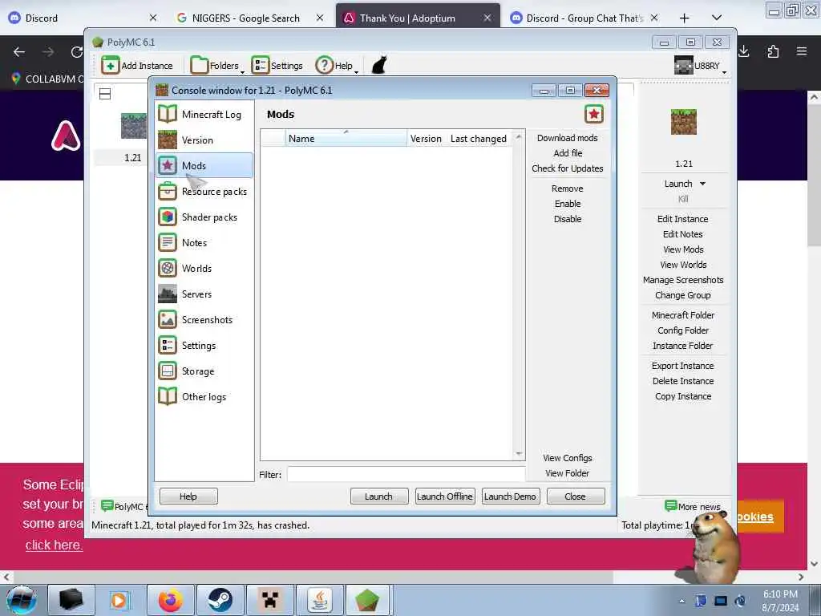This screenshot has width=821, height=616.
Task: Click Delete Instance
Action: click(683, 381)
